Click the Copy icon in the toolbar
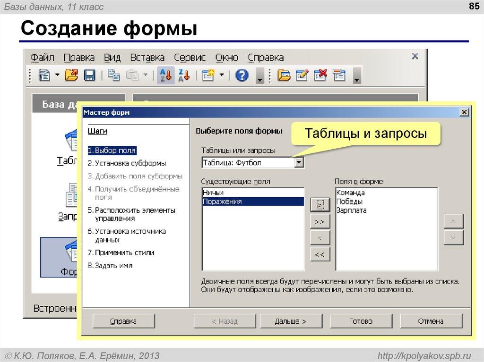This screenshot has height=362, width=484. [x=113, y=75]
